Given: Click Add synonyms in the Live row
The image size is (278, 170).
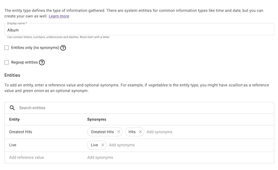Looking at the screenshot, I should (122, 145).
